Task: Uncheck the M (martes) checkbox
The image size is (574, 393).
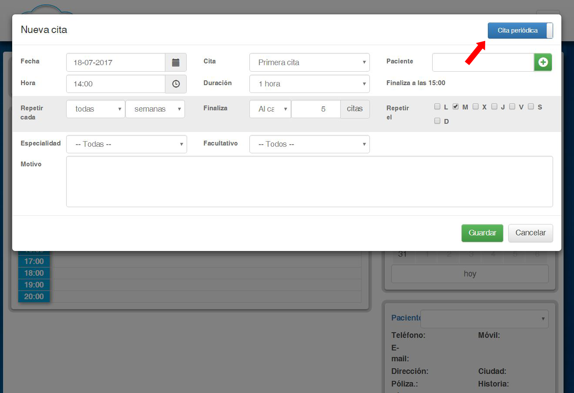Action: [x=456, y=106]
